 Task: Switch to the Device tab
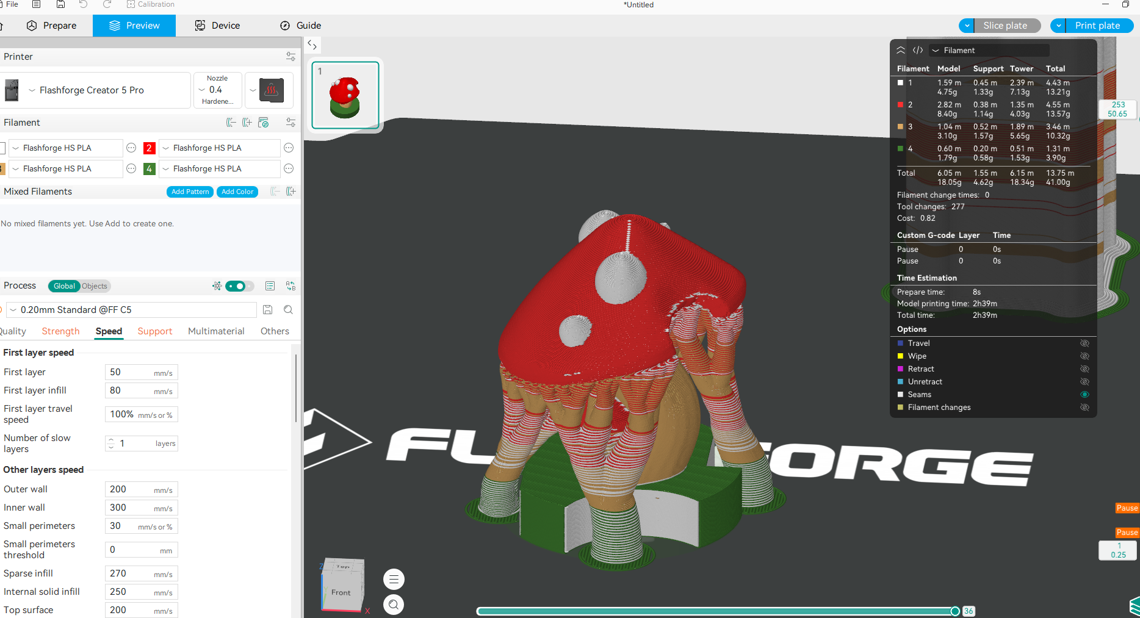pos(217,26)
